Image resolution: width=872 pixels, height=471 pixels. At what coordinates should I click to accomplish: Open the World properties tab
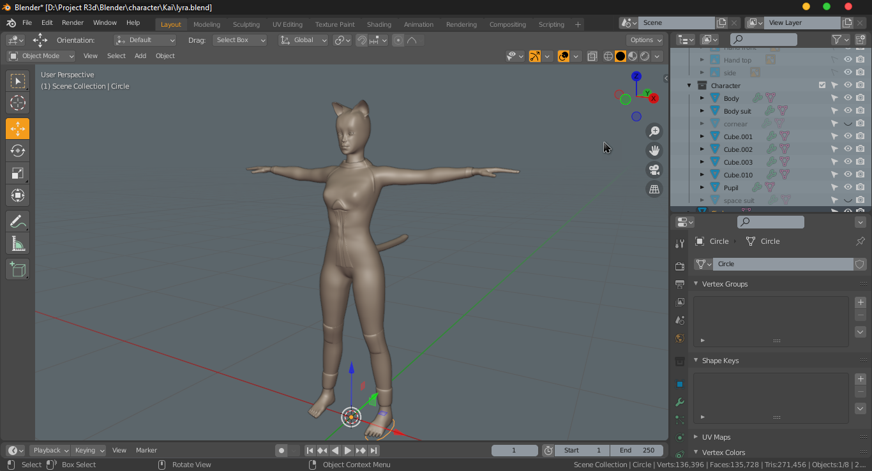coord(680,338)
